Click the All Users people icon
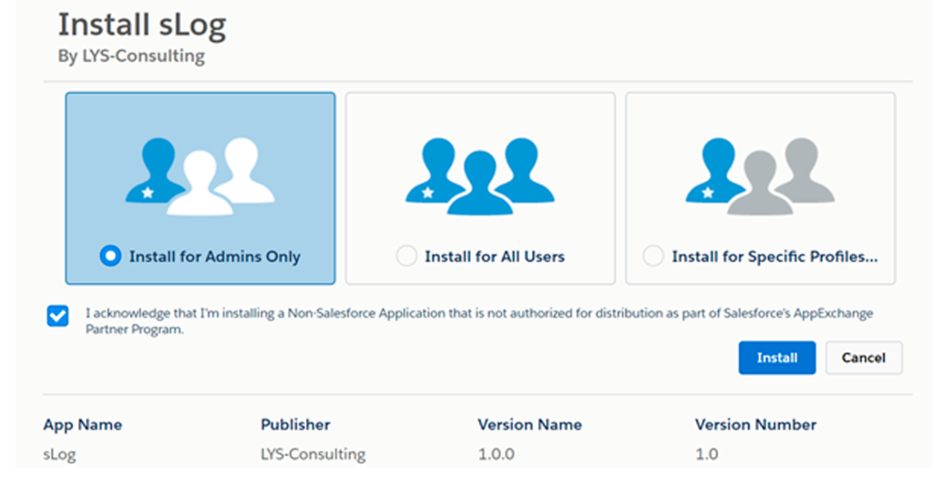This screenshot has height=495, width=933. [x=479, y=176]
